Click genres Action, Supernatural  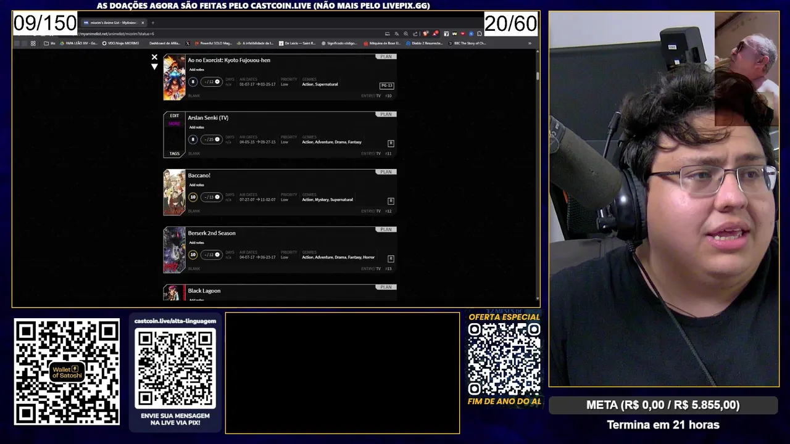(320, 84)
